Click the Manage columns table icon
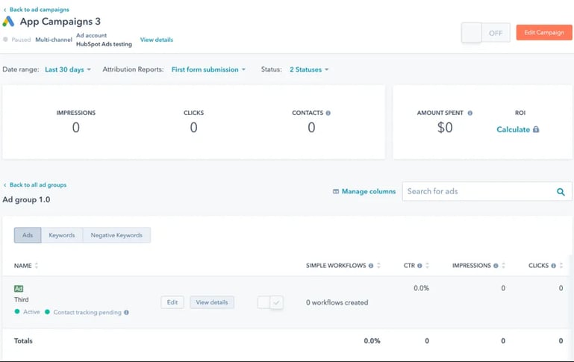Image resolution: width=574 pixels, height=362 pixels. [x=336, y=191]
